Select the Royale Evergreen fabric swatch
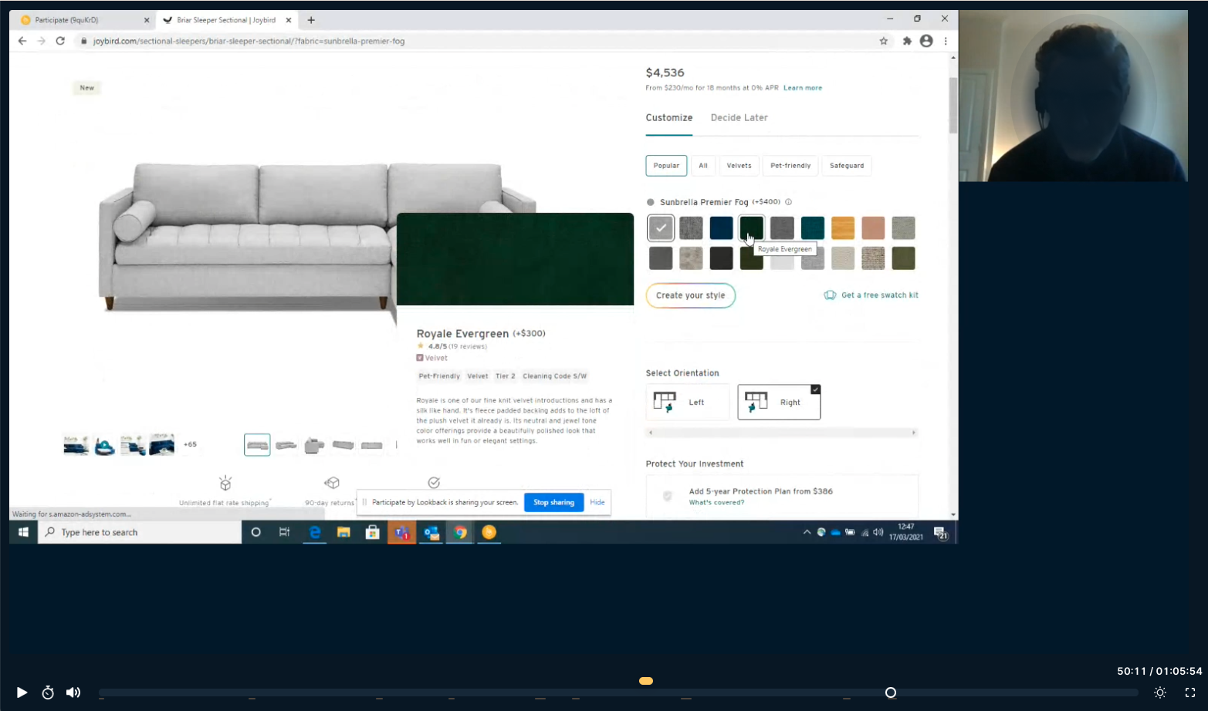 click(750, 227)
